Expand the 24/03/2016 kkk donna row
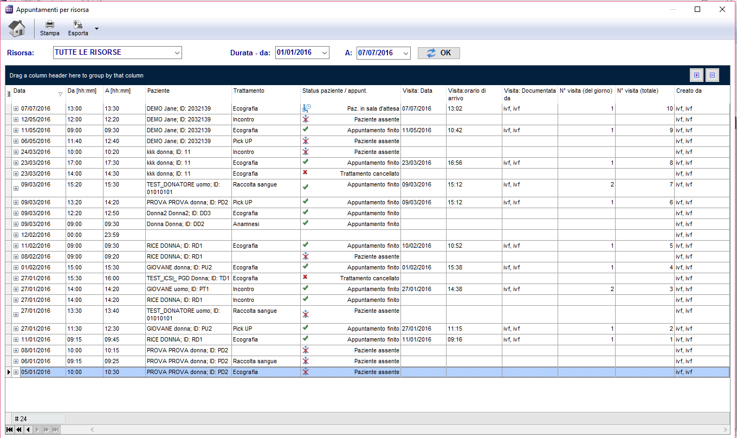737x438 pixels. [16, 152]
